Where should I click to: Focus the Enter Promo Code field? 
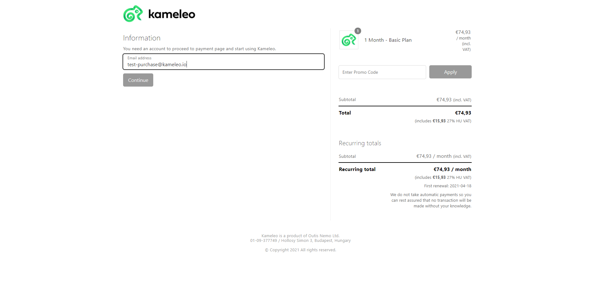coord(382,72)
